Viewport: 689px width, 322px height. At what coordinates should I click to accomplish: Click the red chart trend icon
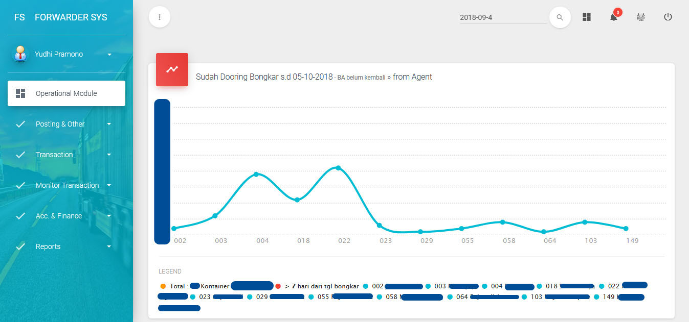pos(172,69)
